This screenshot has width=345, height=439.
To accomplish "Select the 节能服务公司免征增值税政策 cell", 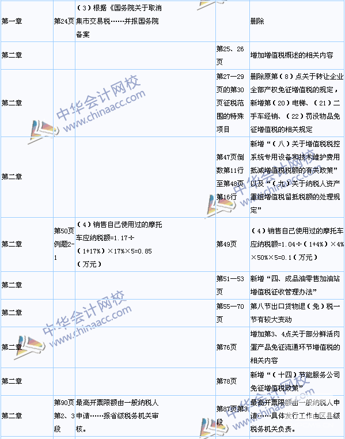I will click(297, 381).
